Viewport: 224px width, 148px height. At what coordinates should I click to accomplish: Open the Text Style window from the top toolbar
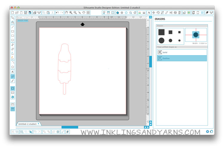pos(149,13)
